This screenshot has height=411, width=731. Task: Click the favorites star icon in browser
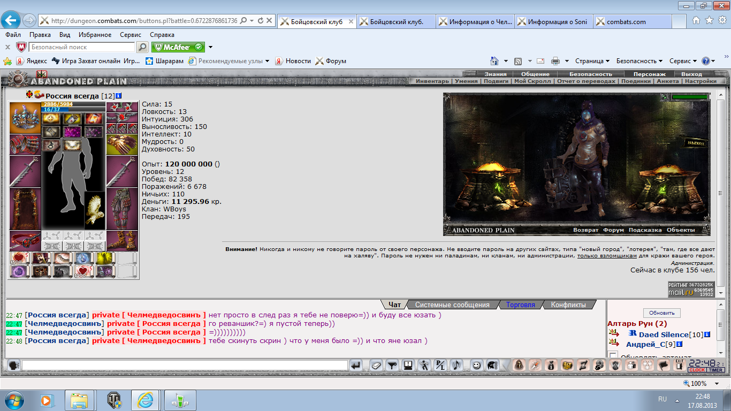coord(709,20)
